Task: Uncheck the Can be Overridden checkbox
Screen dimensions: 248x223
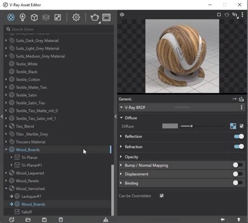Action: coord(162,196)
